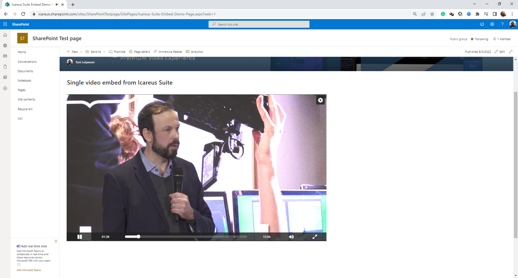Click the help question mark icon
This screenshot has height=278, width=518.
502,24
